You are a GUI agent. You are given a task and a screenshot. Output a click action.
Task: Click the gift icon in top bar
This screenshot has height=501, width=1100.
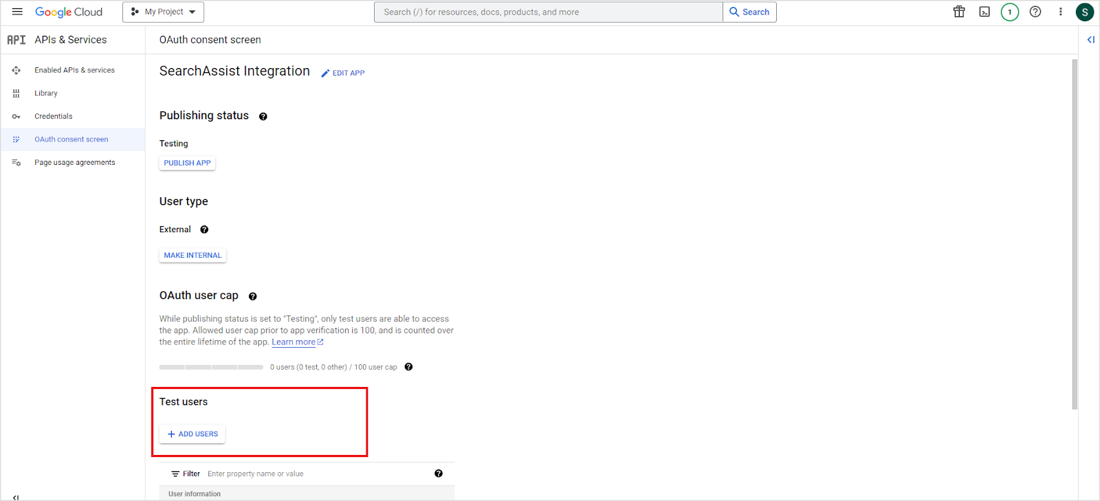pyautogui.click(x=959, y=12)
